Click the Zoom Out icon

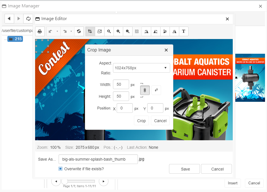pyautogui.click(x=128, y=31)
